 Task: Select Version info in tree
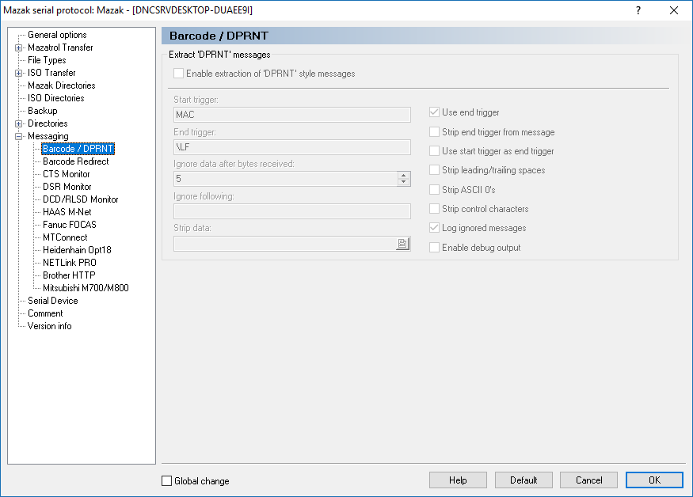[x=49, y=326]
